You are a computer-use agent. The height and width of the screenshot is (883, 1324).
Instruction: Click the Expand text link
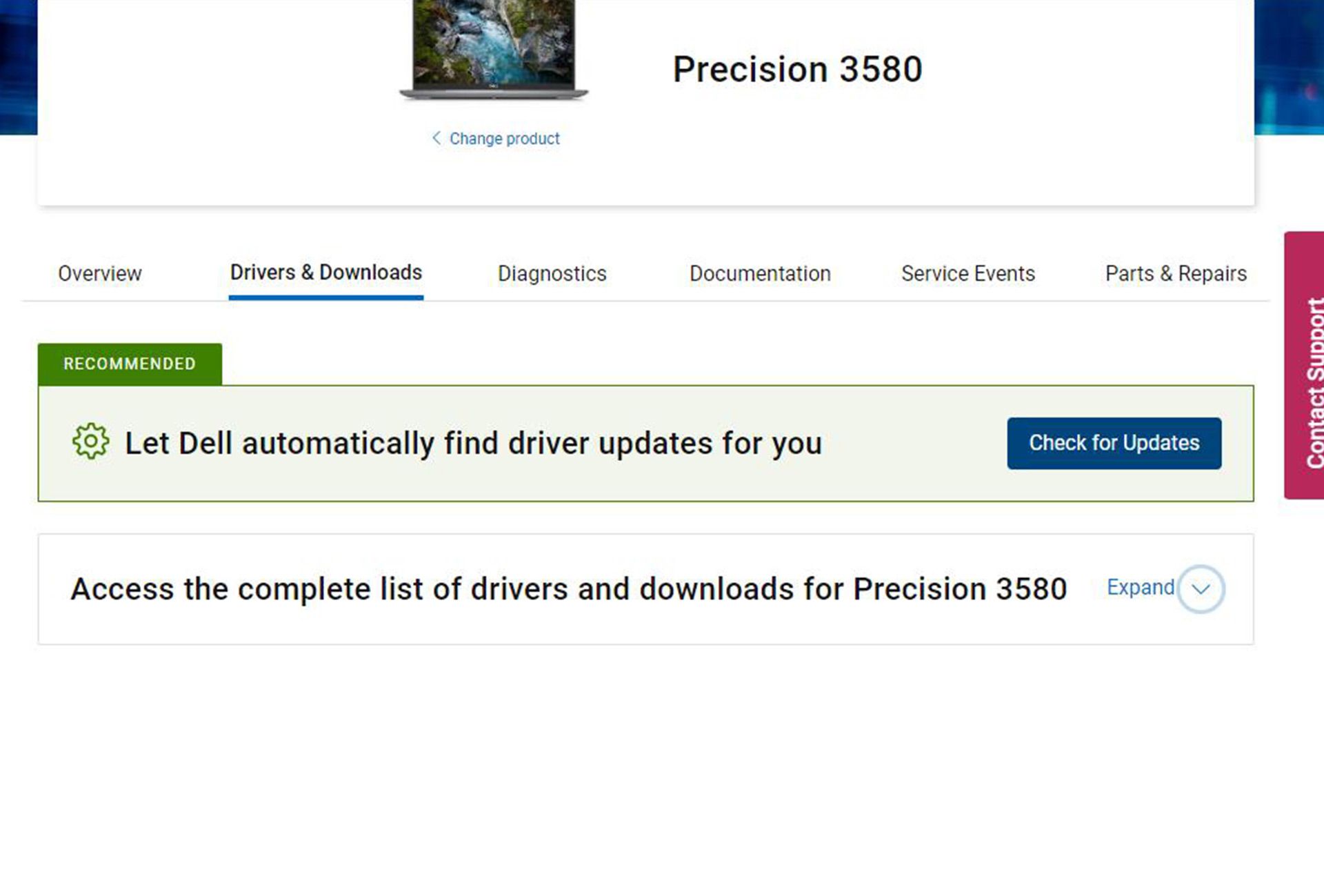tap(1140, 588)
